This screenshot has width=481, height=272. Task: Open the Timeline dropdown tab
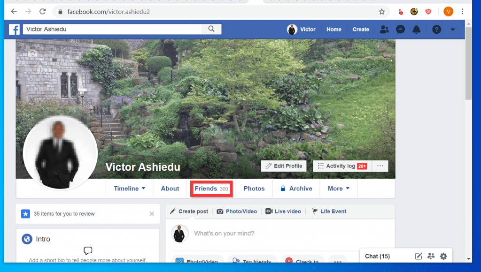click(129, 189)
